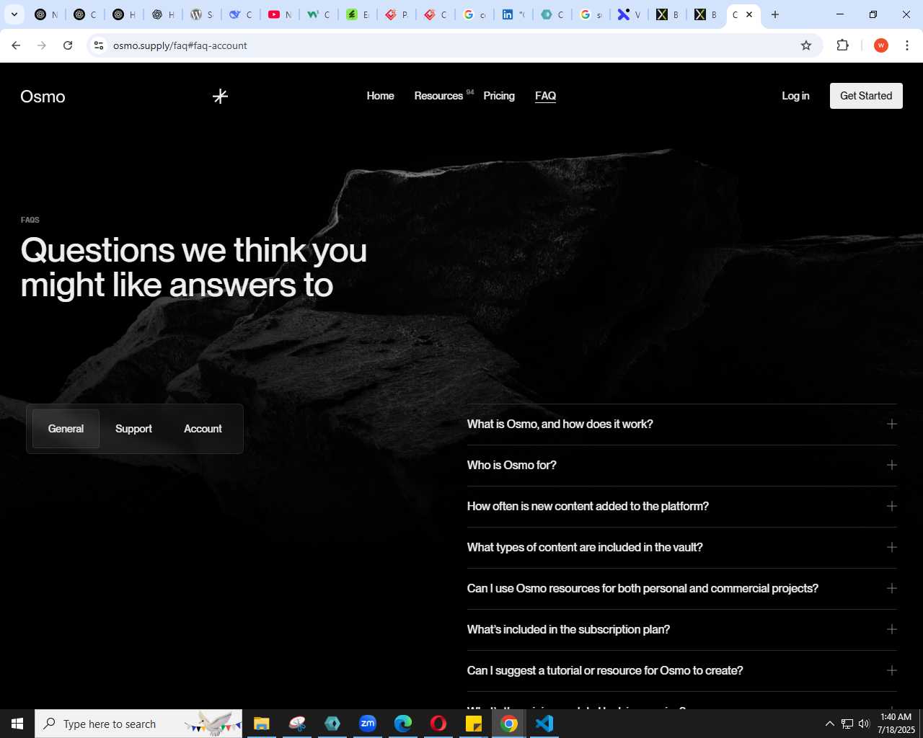Bookmark this page with the star icon
Viewport: 923px width, 738px height.
tap(806, 45)
